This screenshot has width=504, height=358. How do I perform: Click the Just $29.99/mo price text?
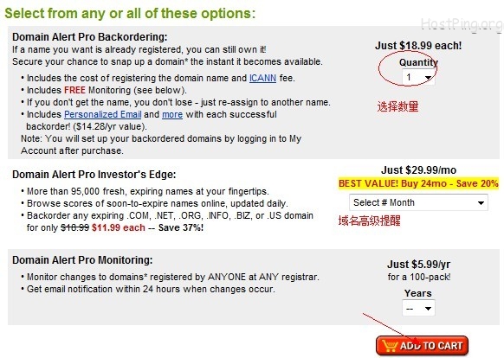point(418,169)
